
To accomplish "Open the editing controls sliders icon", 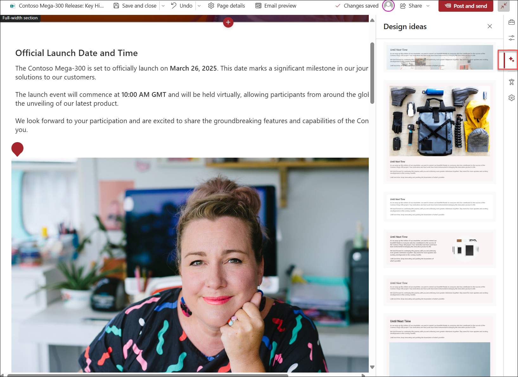I will pos(512,38).
